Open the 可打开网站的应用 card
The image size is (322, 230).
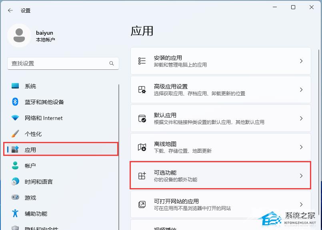point(220,204)
